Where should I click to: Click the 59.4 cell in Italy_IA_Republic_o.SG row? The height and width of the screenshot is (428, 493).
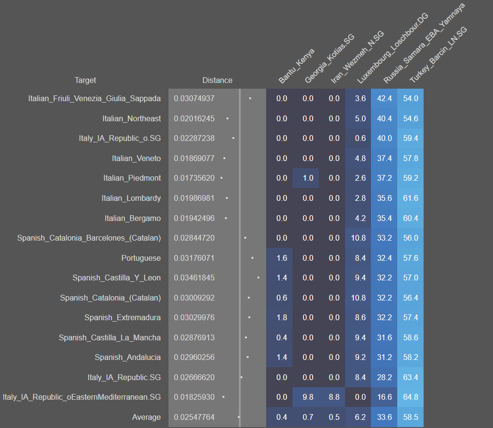[x=411, y=138]
